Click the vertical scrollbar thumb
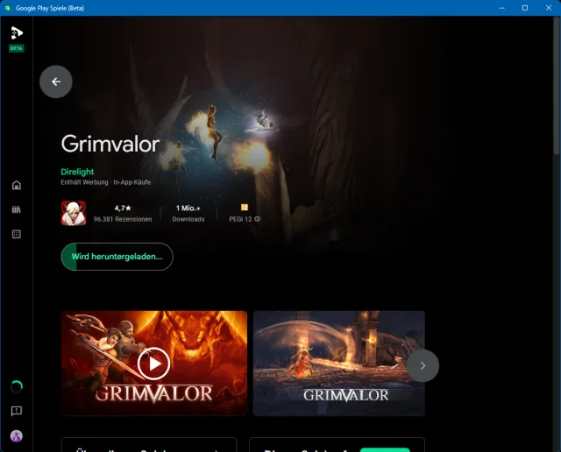 point(557,86)
